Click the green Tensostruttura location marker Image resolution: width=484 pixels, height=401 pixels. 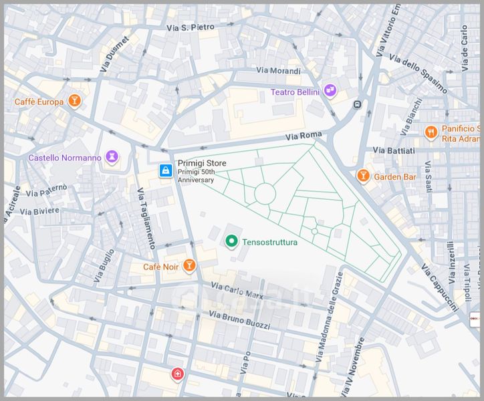tap(231, 241)
